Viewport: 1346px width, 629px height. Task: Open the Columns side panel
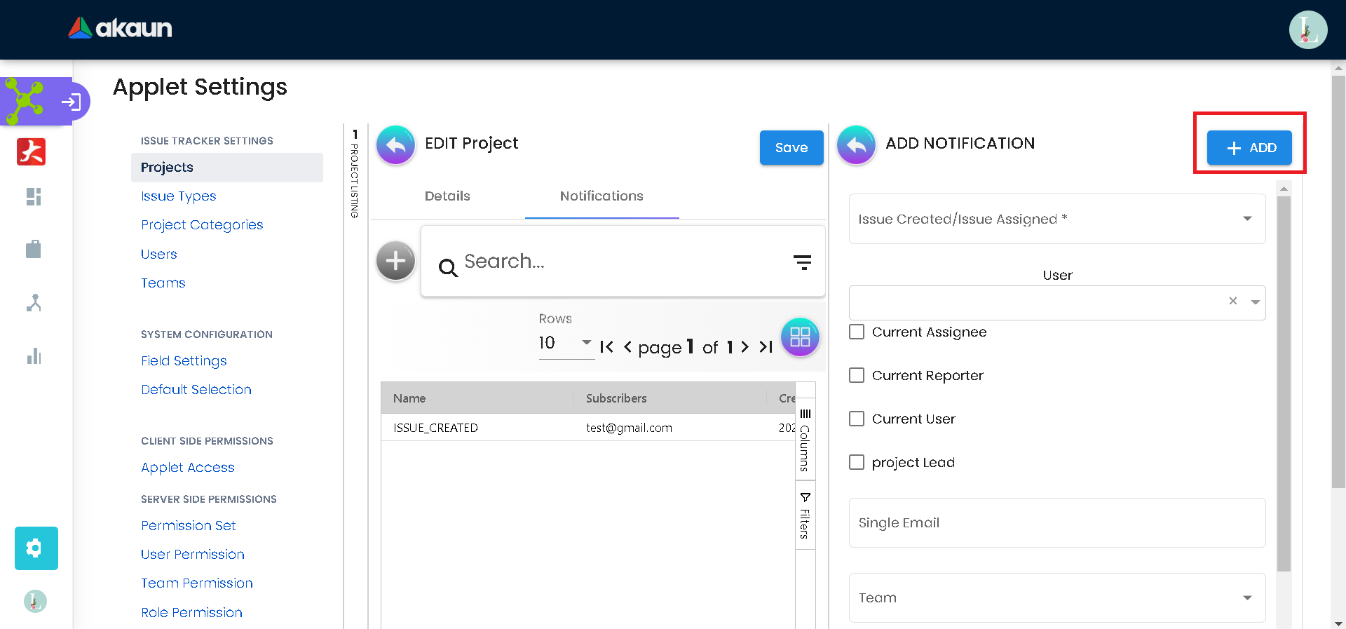click(x=805, y=440)
